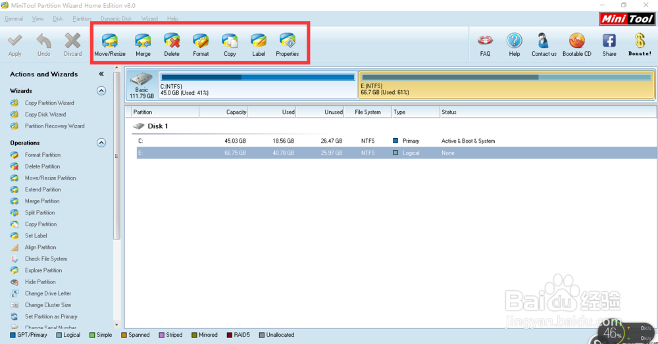Select the C: partition row in table
The width and height of the screenshot is (658, 344).
(x=397, y=141)
